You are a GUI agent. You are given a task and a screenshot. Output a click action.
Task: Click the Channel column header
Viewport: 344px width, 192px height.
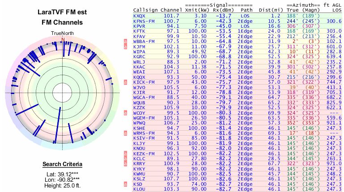click(172, 10)
